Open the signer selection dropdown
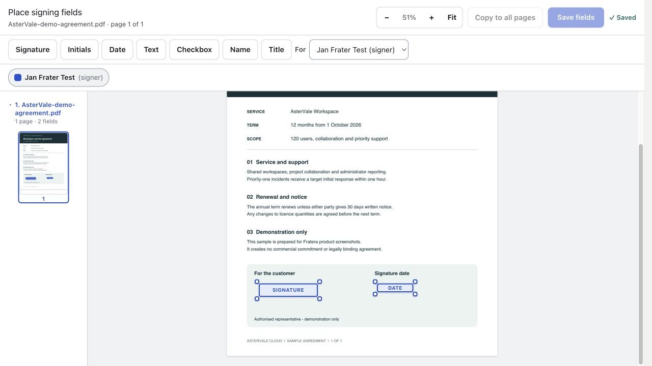Screen dimensions: 652x366 [359, 50]
